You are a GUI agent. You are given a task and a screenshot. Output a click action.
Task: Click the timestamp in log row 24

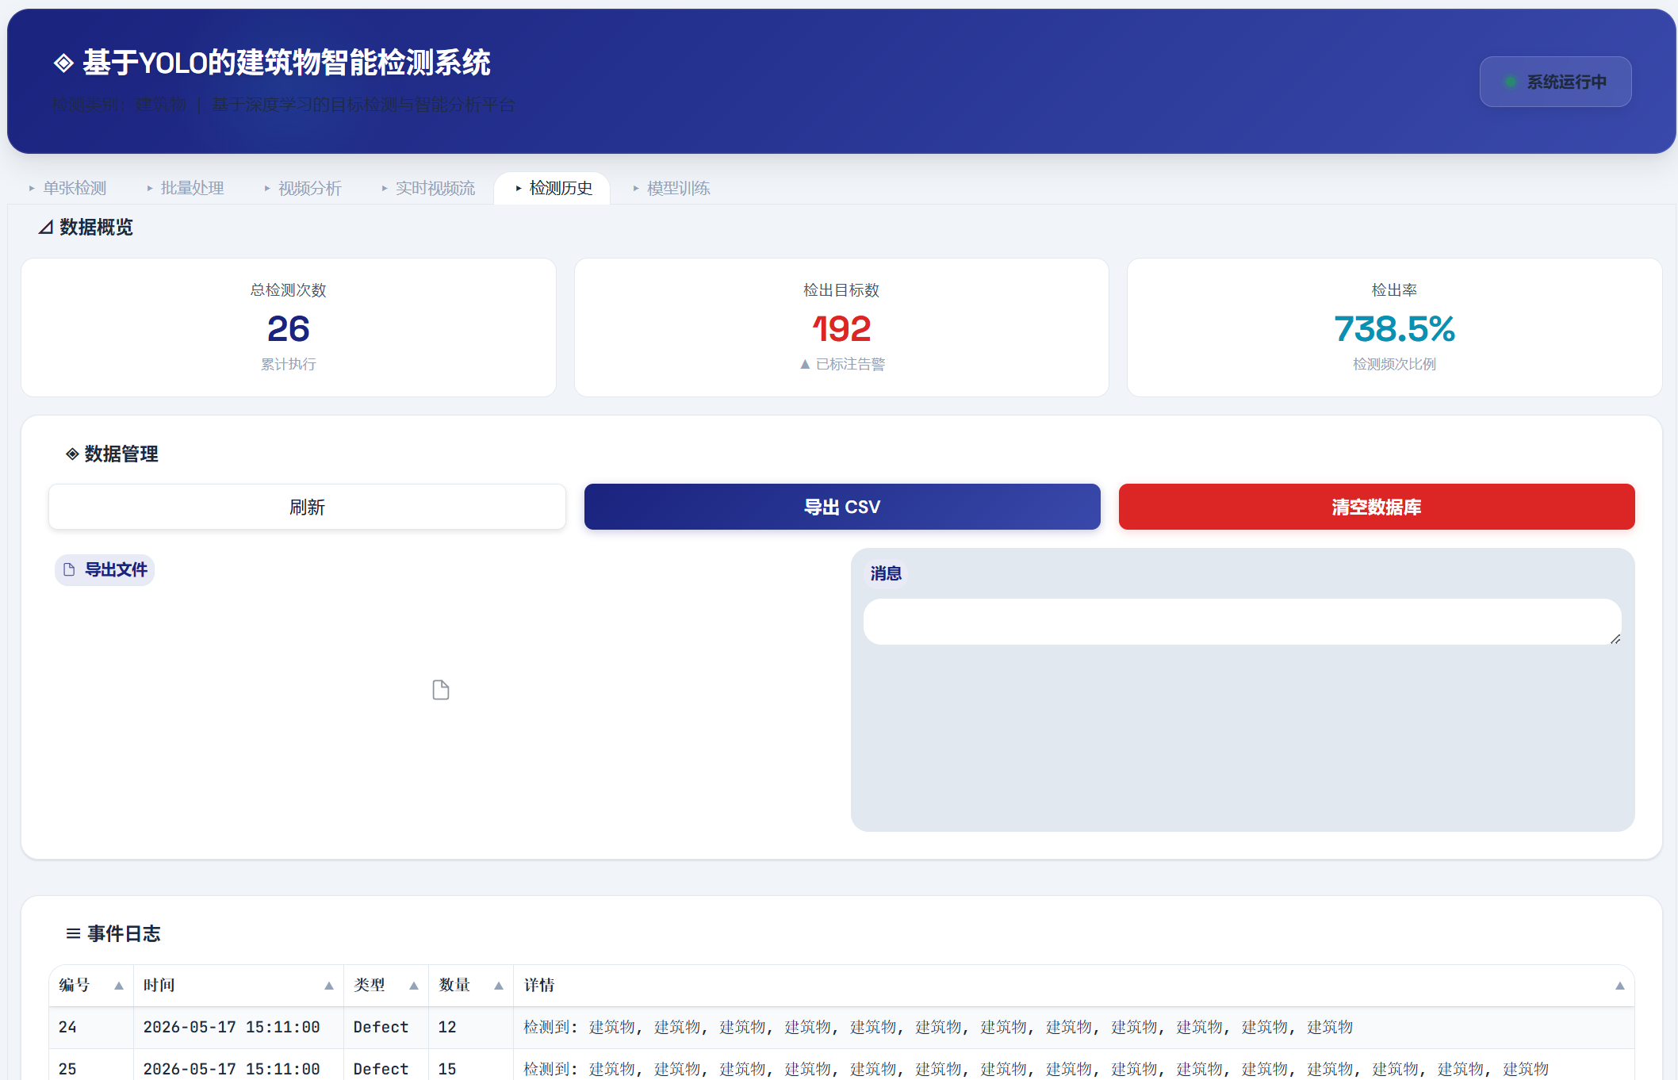pos(232,1028)
